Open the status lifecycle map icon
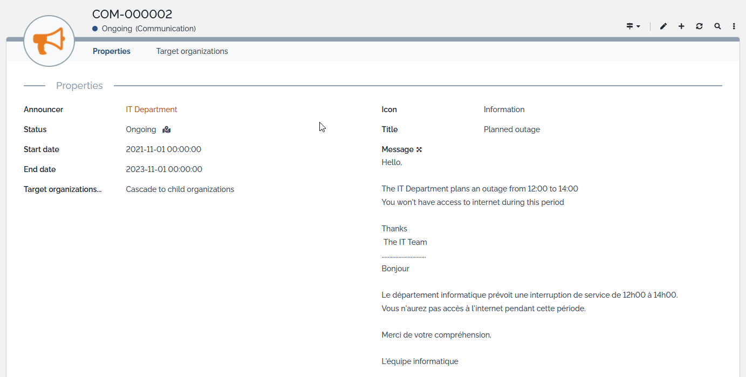Viewport: 746px width, 377px height. 167,129
